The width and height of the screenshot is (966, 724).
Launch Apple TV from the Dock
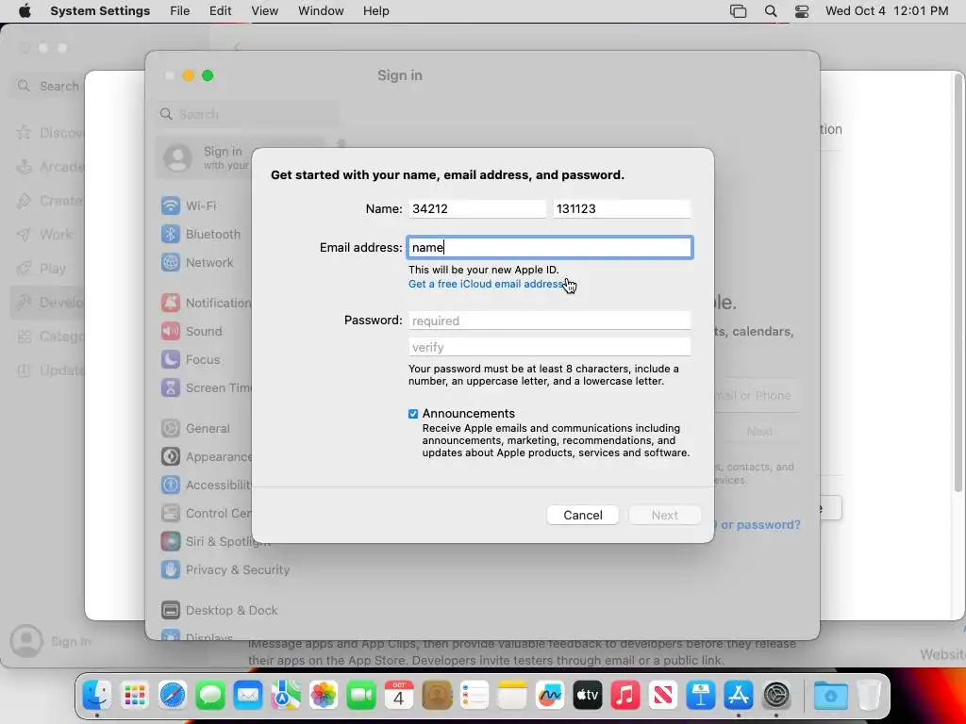[588, 696]
